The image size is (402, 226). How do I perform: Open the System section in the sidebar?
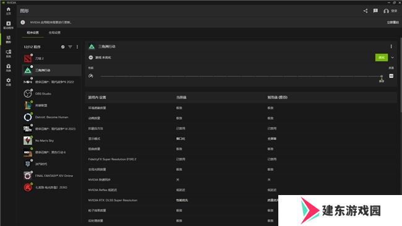pos(9,53)
